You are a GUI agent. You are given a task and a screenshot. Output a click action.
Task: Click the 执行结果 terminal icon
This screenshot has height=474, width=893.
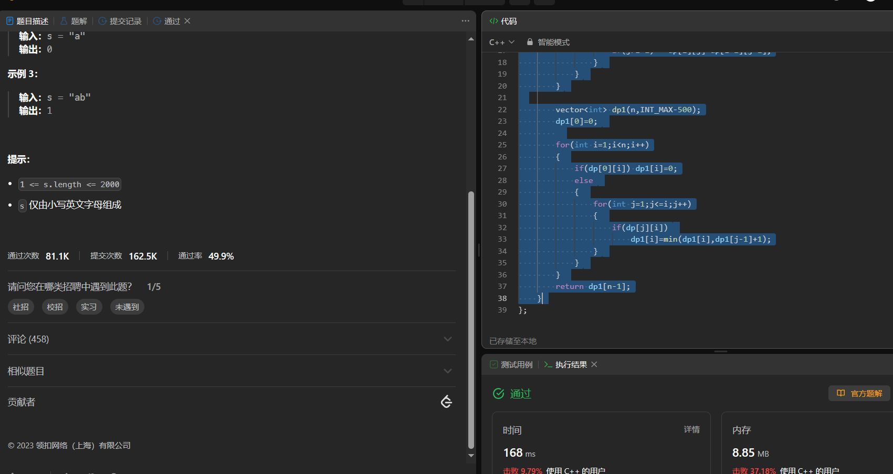[548, 364]
